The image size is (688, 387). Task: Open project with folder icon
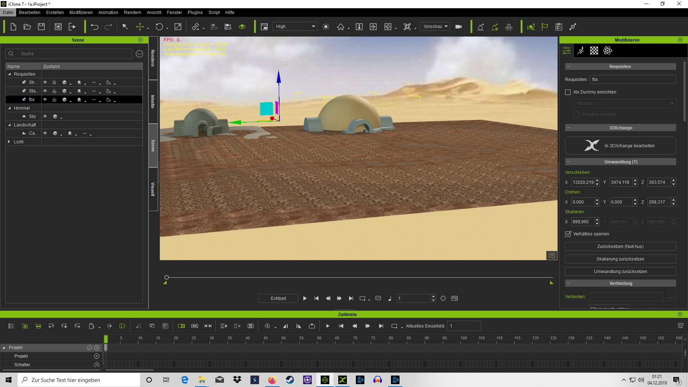coord(27,27)
